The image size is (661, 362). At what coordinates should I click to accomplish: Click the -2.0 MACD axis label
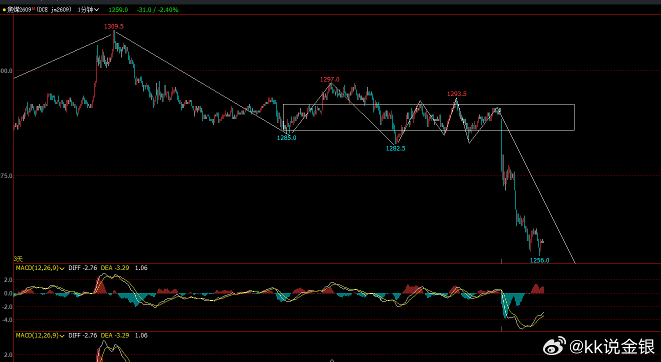pyautogui.click(x=7, y=306)
